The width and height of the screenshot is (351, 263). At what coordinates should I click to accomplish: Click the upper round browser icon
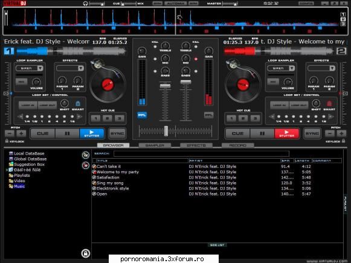(86, 155)
